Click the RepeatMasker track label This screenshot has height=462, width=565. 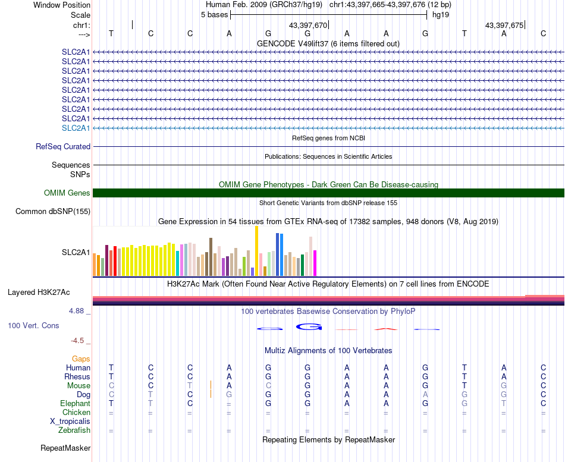[x=65, y=448]
